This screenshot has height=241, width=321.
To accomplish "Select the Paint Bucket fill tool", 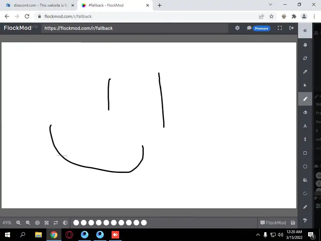I will coord(305,180).
